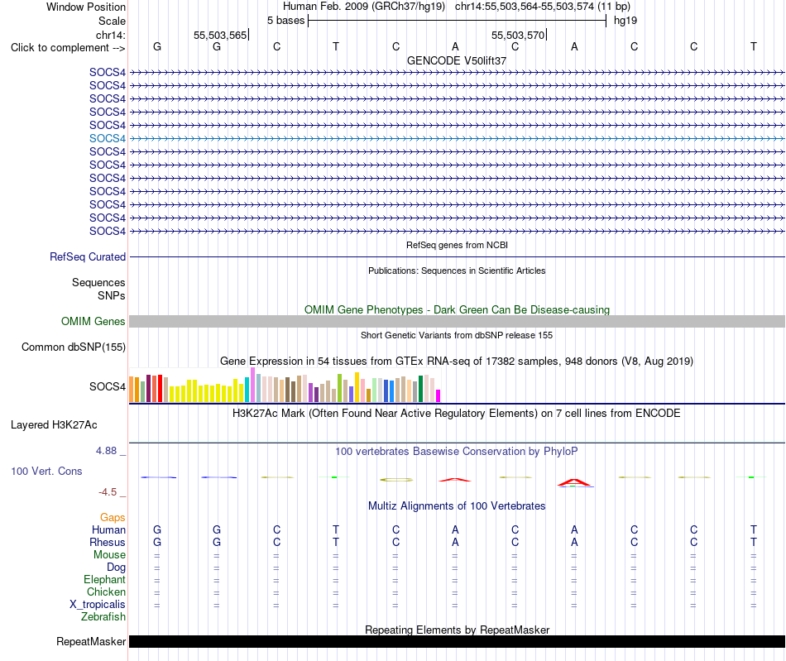Click the 55,503,565 coordinate marker
The image size is (786, 661).
(x=221, y=35)
